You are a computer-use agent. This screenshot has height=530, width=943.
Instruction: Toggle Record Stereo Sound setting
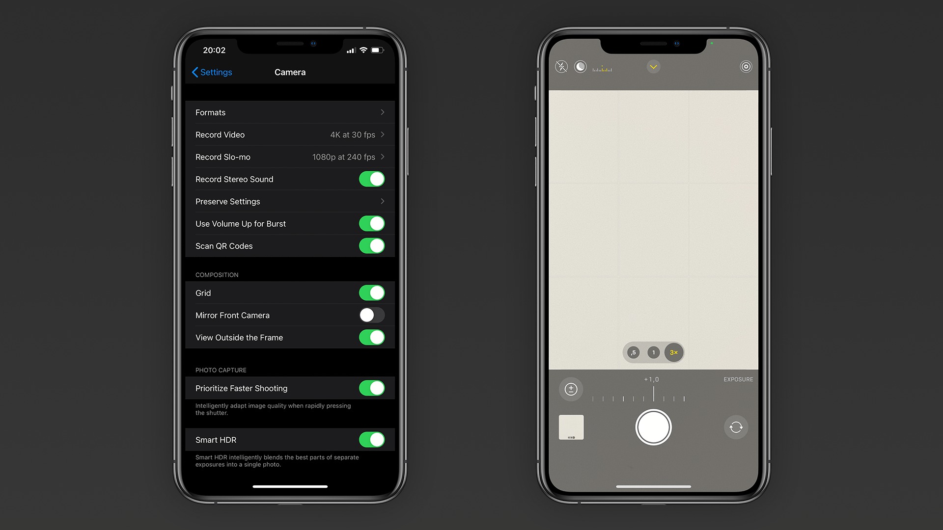(x=372, y=179)
